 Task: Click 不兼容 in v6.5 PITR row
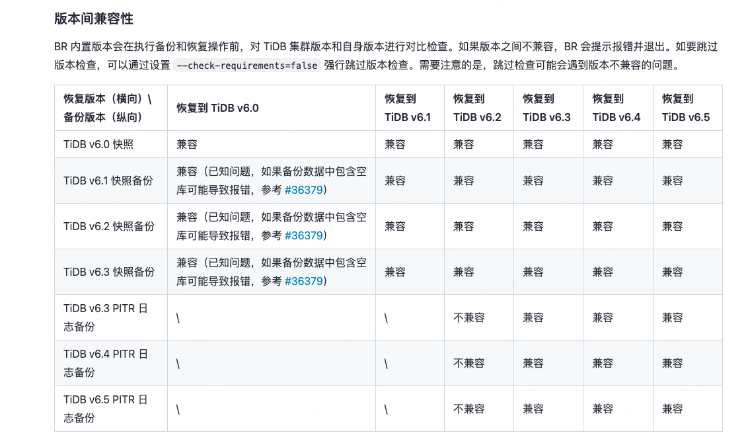pos(469,409)
